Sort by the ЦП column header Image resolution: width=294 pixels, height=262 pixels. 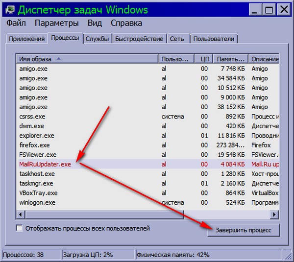(x=204, y=59)
